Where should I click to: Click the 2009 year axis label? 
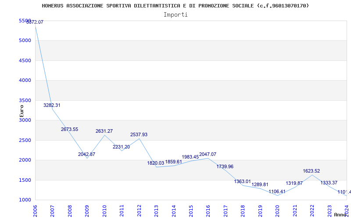tap(87, 211)
